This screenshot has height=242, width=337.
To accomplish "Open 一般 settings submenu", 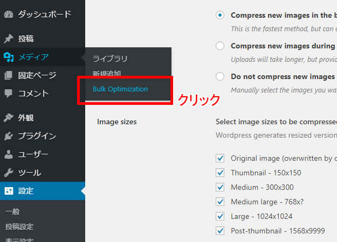I will 12,211.
